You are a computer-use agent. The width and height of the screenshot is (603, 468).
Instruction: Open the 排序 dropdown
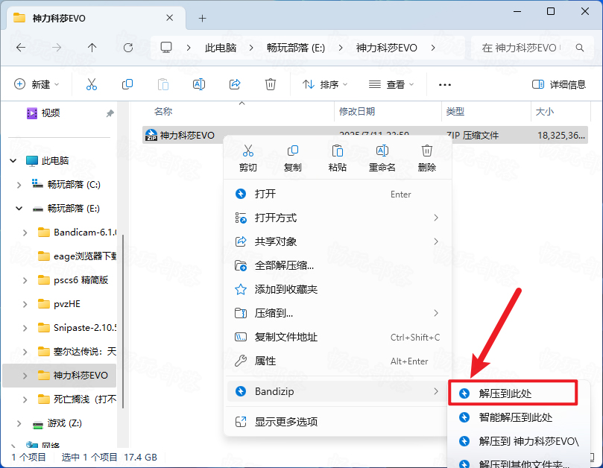point(324,84)
